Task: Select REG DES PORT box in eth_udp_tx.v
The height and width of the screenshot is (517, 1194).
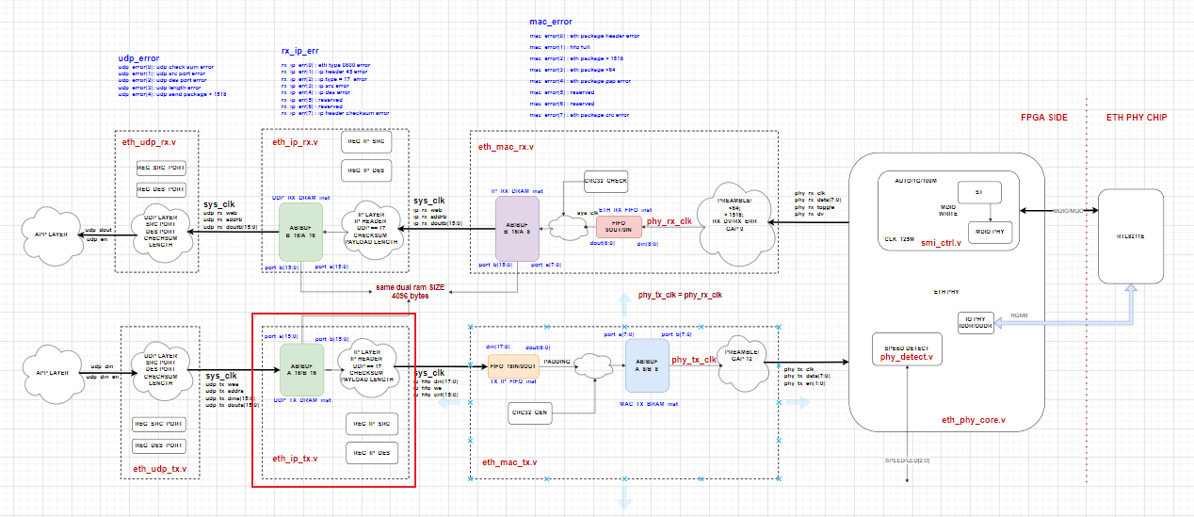Action: click(x=159, y=447)
